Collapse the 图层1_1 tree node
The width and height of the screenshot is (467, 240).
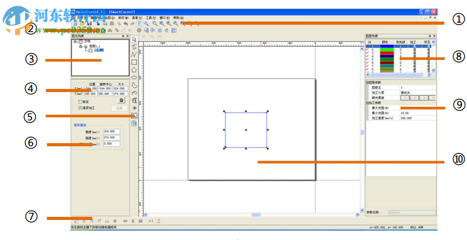point(80,46)
